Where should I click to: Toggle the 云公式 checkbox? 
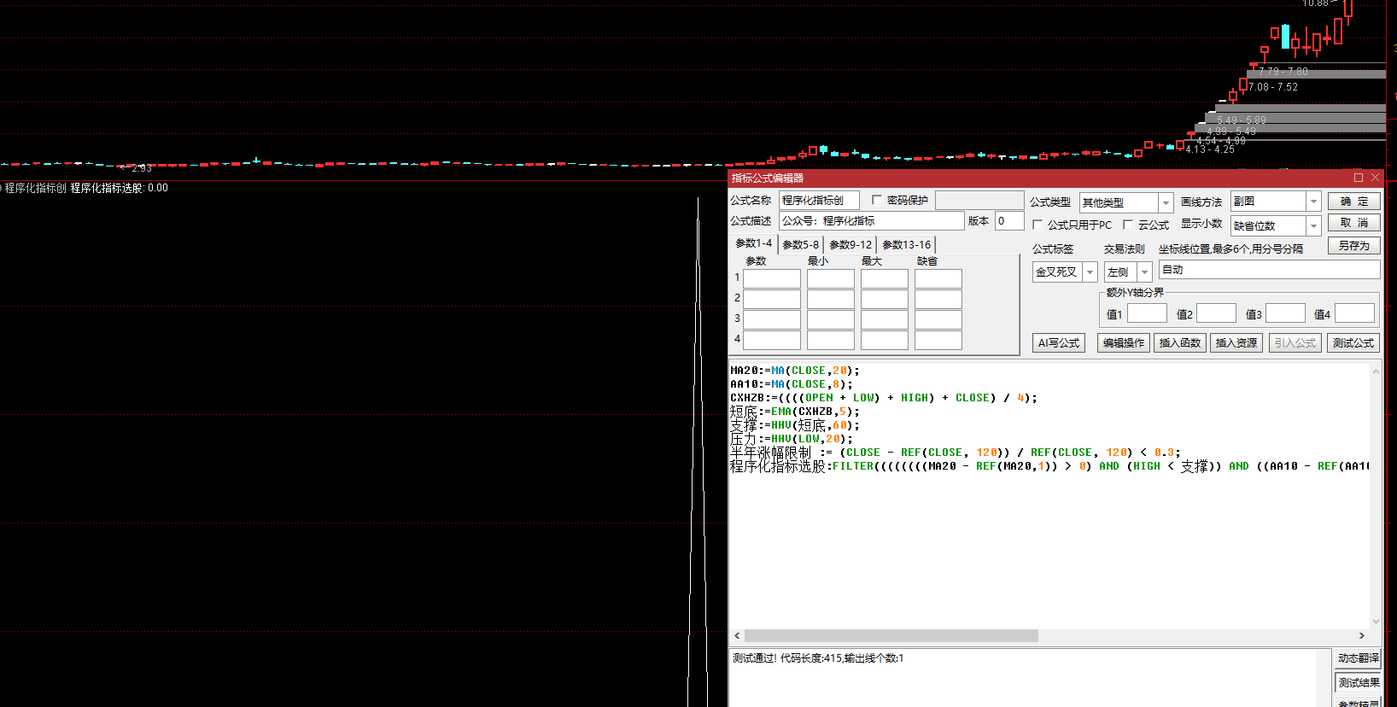tap(1128, 225)
